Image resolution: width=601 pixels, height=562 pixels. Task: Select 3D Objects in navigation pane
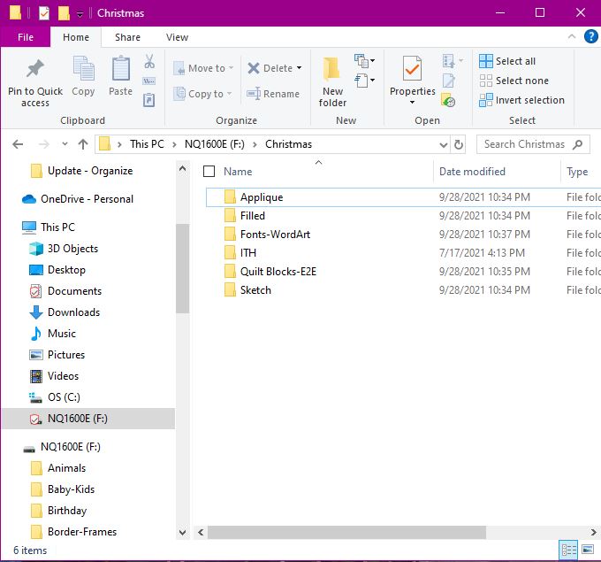(x=64, y=249)
